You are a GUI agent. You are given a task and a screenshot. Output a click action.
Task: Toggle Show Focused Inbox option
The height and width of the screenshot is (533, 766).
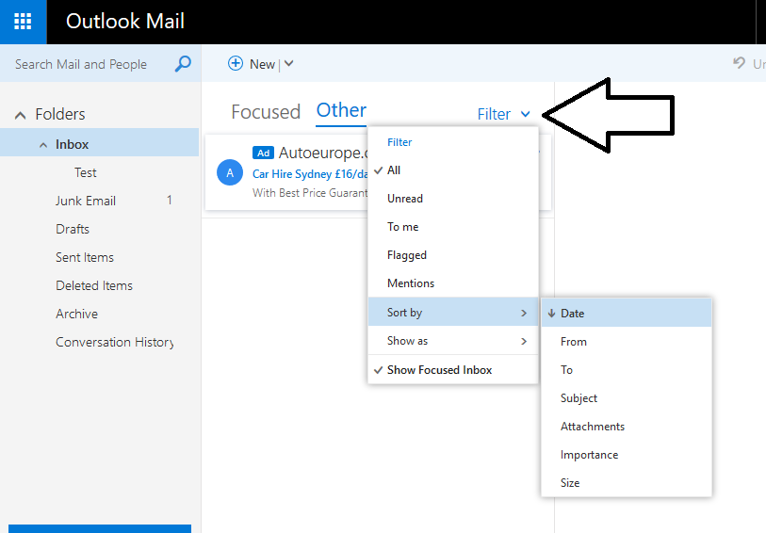click(453, 370)
